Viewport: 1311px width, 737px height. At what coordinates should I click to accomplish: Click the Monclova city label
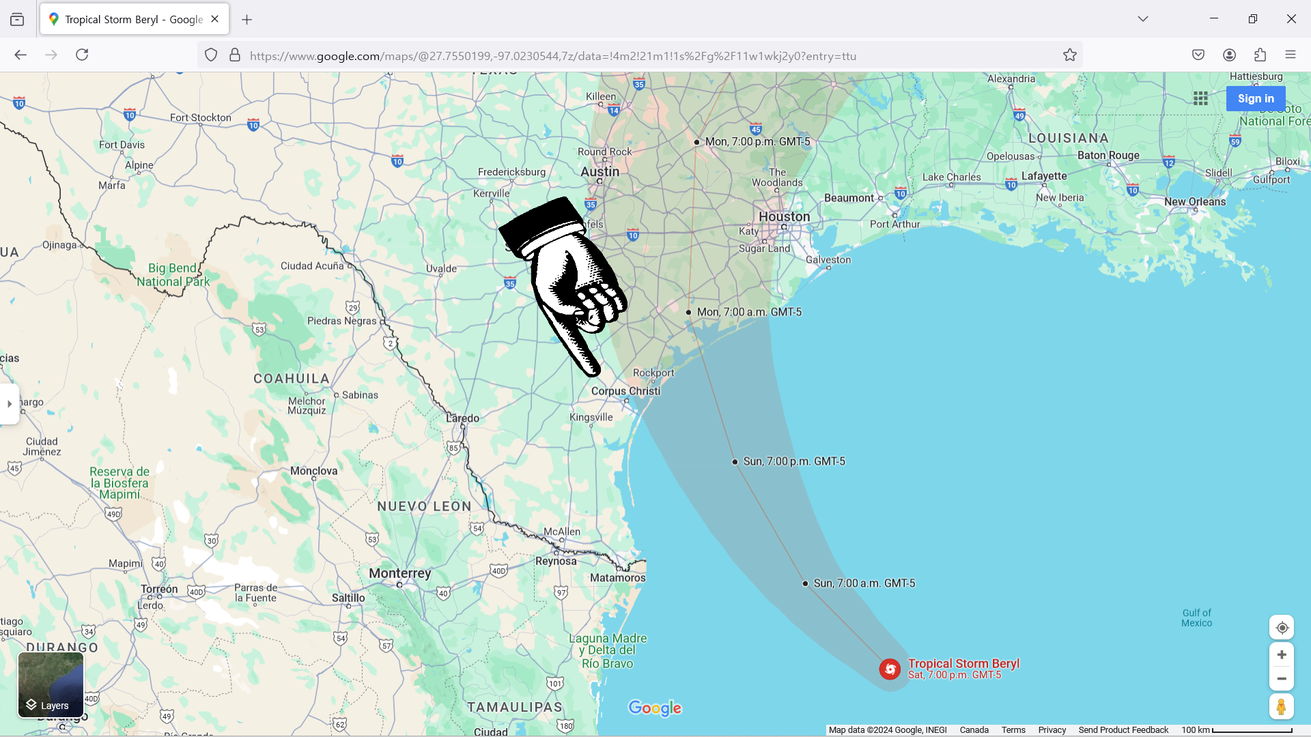click(313, 472)
